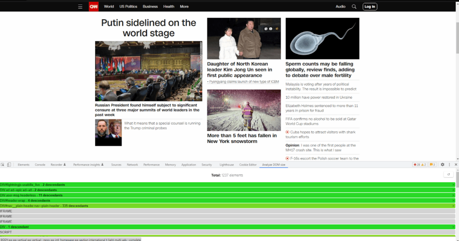Switch to the Security tab
This screenshot has width=459, height=241.
click(207, 165)
